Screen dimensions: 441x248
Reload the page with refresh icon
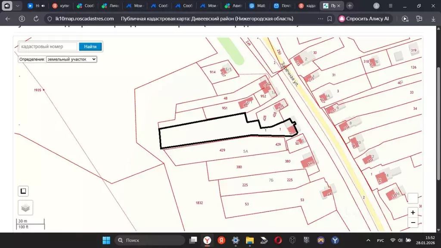click(36, 19)
